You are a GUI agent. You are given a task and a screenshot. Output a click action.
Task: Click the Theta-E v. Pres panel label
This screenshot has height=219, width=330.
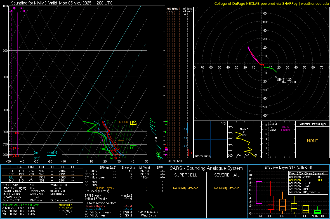click(244, 132)
